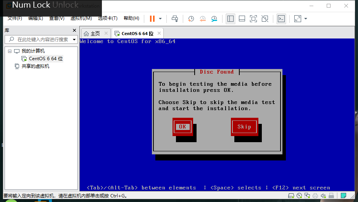The height and width of the screenshot is (202, 358).
Task: Click the CD/DVD drive status bar icon
Action: (x=299, y=196)
